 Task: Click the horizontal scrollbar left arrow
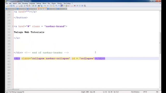tap(6, 89)
